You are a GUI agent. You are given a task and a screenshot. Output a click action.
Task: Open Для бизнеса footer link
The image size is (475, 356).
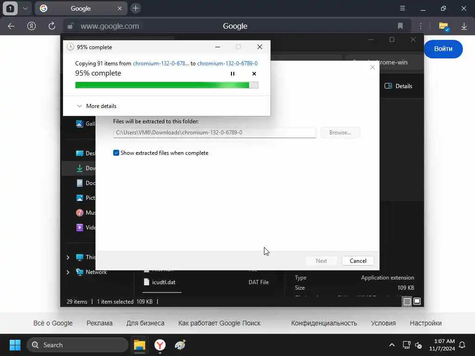(145, 323)
